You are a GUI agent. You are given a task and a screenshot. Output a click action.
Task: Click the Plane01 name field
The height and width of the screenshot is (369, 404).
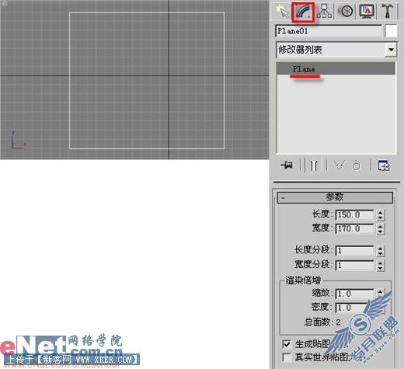(329, 31)
